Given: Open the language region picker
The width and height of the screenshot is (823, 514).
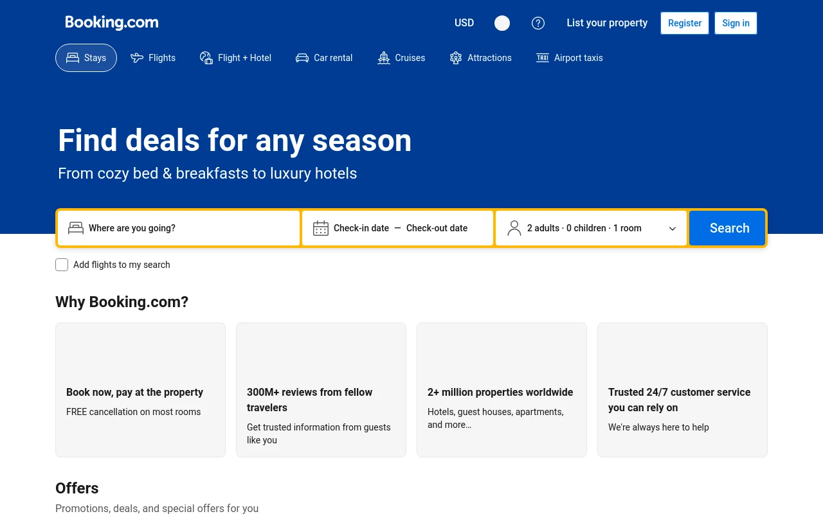Looking at the screenshot, I should coord(502,23).
